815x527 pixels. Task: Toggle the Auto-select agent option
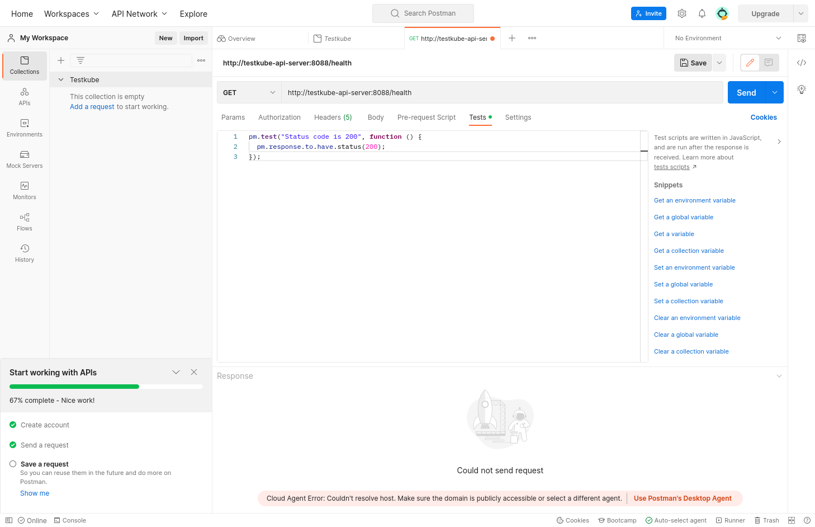point(676,520)
